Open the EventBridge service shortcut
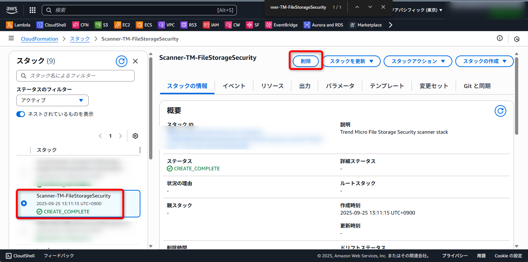 click(281, 25)
